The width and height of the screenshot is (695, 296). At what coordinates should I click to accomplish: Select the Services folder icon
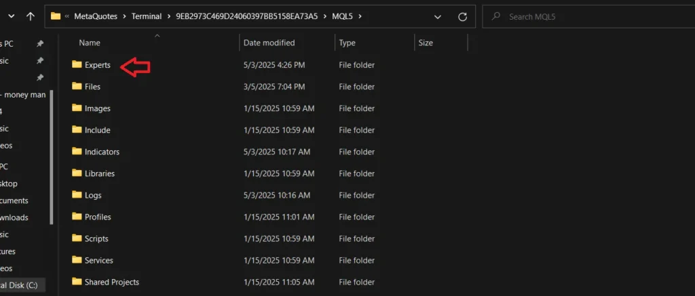point(77,259)
